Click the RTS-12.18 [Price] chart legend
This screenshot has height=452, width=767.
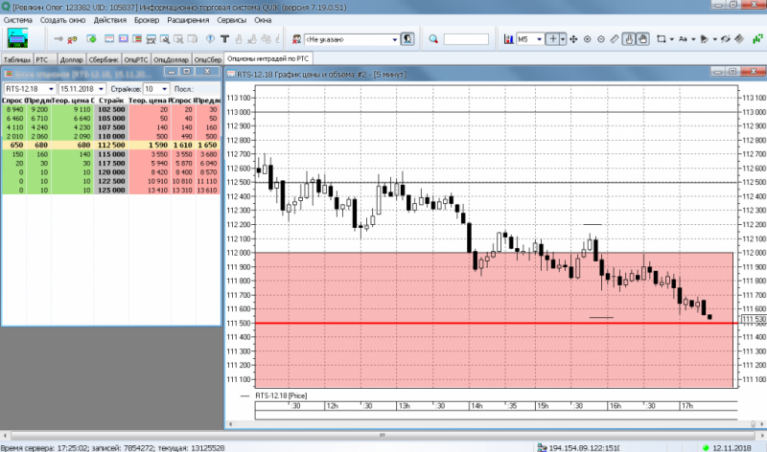point(281,395)
